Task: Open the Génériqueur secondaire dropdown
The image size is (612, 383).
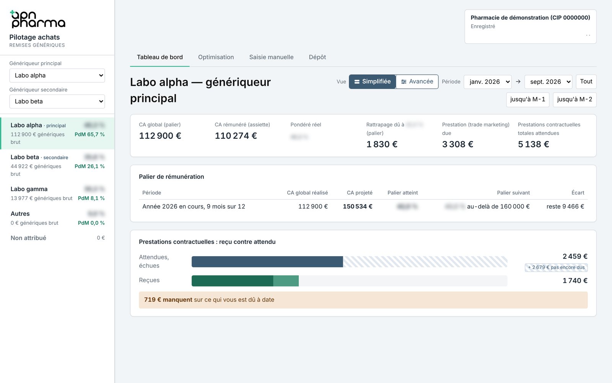Action: [x=57, y=101]
